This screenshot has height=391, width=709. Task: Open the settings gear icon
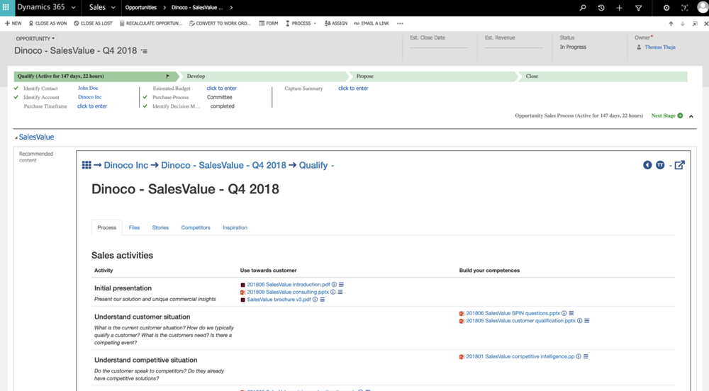click(666, 8)
